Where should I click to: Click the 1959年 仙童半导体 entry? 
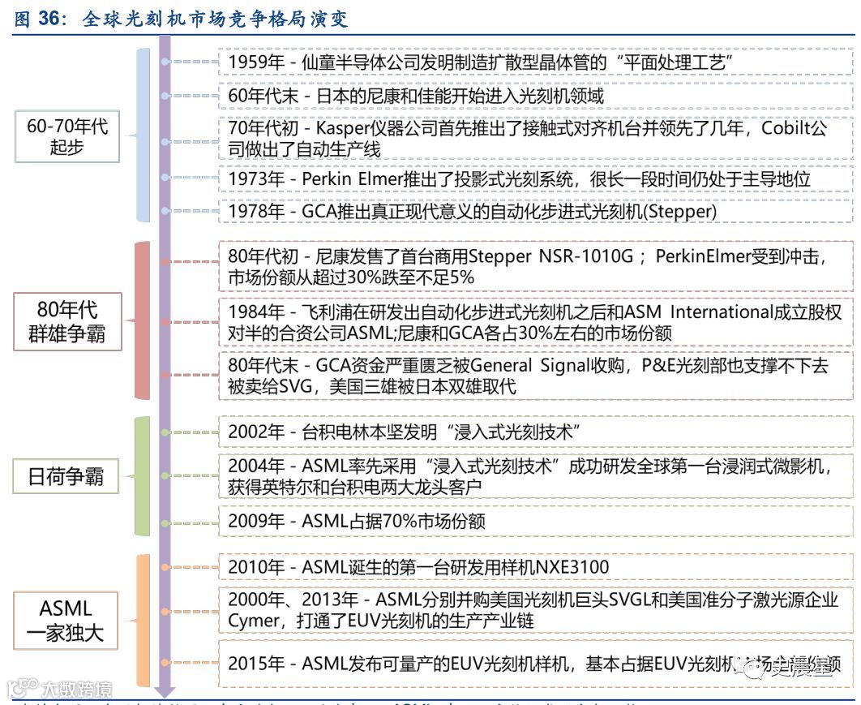pyautogui.click(x=536, y=62)
